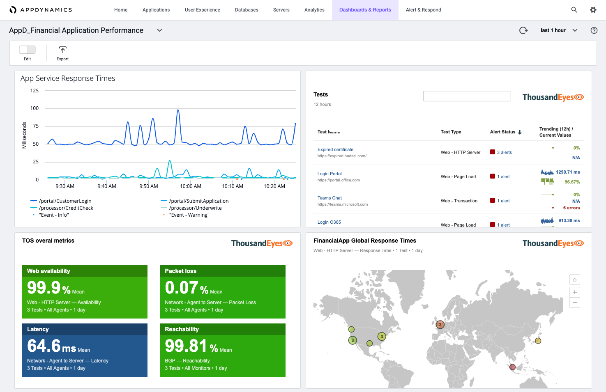606x392 pixels.
Task: Open the Expired certificate test link
Action: point(335,149)
